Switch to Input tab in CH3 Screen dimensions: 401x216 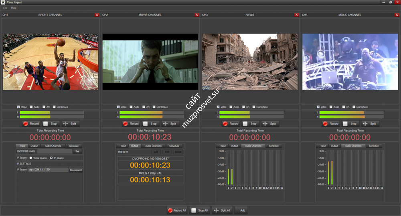click(x=223, y=146)
